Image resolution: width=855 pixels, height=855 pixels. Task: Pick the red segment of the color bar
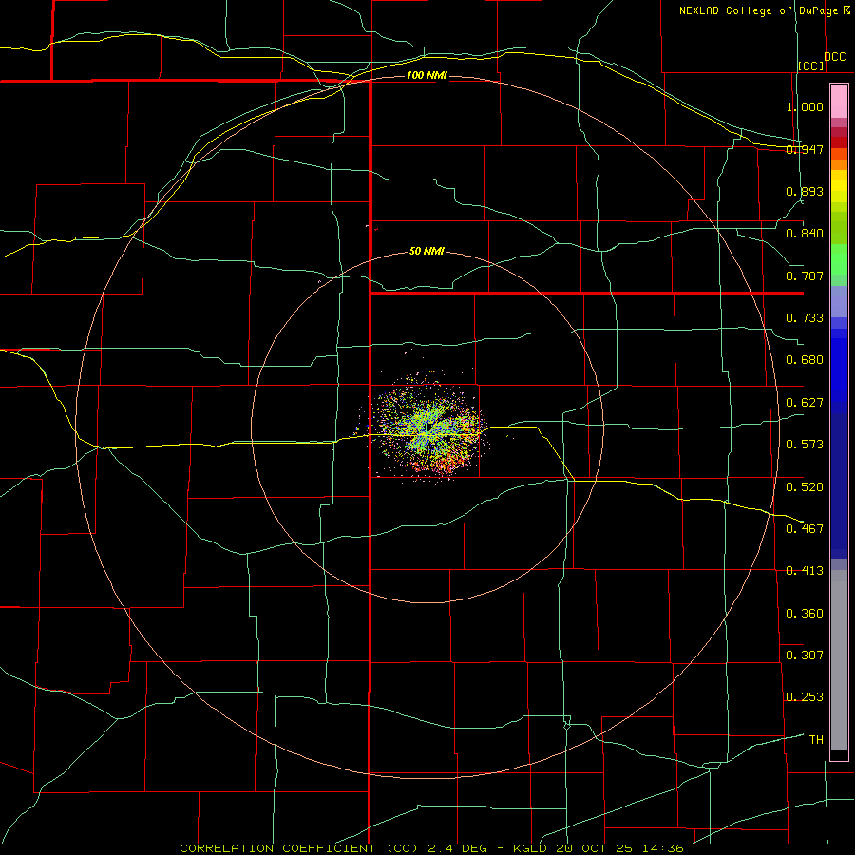pyautogui.click(x=839, y=142)
